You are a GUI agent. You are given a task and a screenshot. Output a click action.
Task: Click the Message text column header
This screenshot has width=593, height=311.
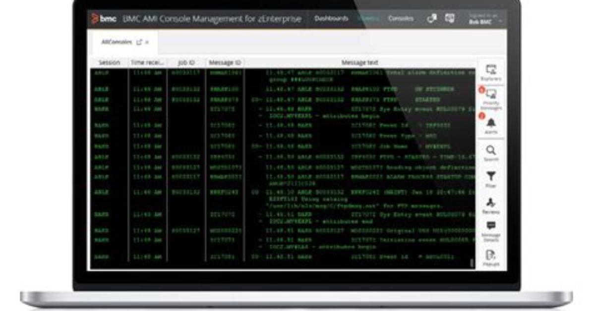(359, 62)
